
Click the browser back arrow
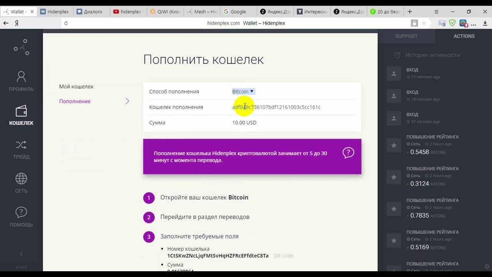tap(6, 23)
